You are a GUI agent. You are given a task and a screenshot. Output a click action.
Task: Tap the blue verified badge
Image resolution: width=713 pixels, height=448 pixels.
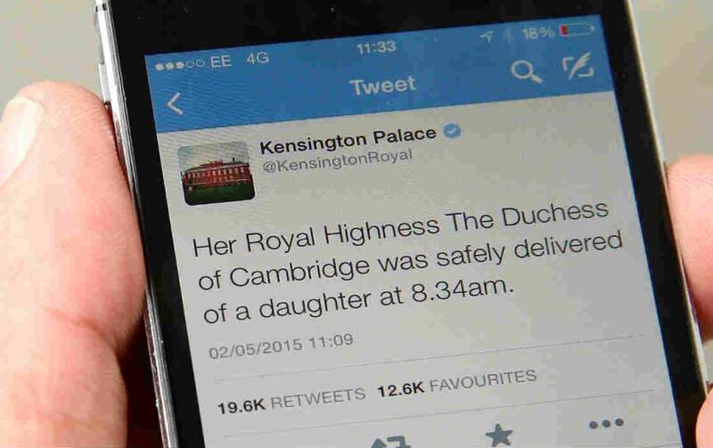pyautogui.click(x=452, y=131)
